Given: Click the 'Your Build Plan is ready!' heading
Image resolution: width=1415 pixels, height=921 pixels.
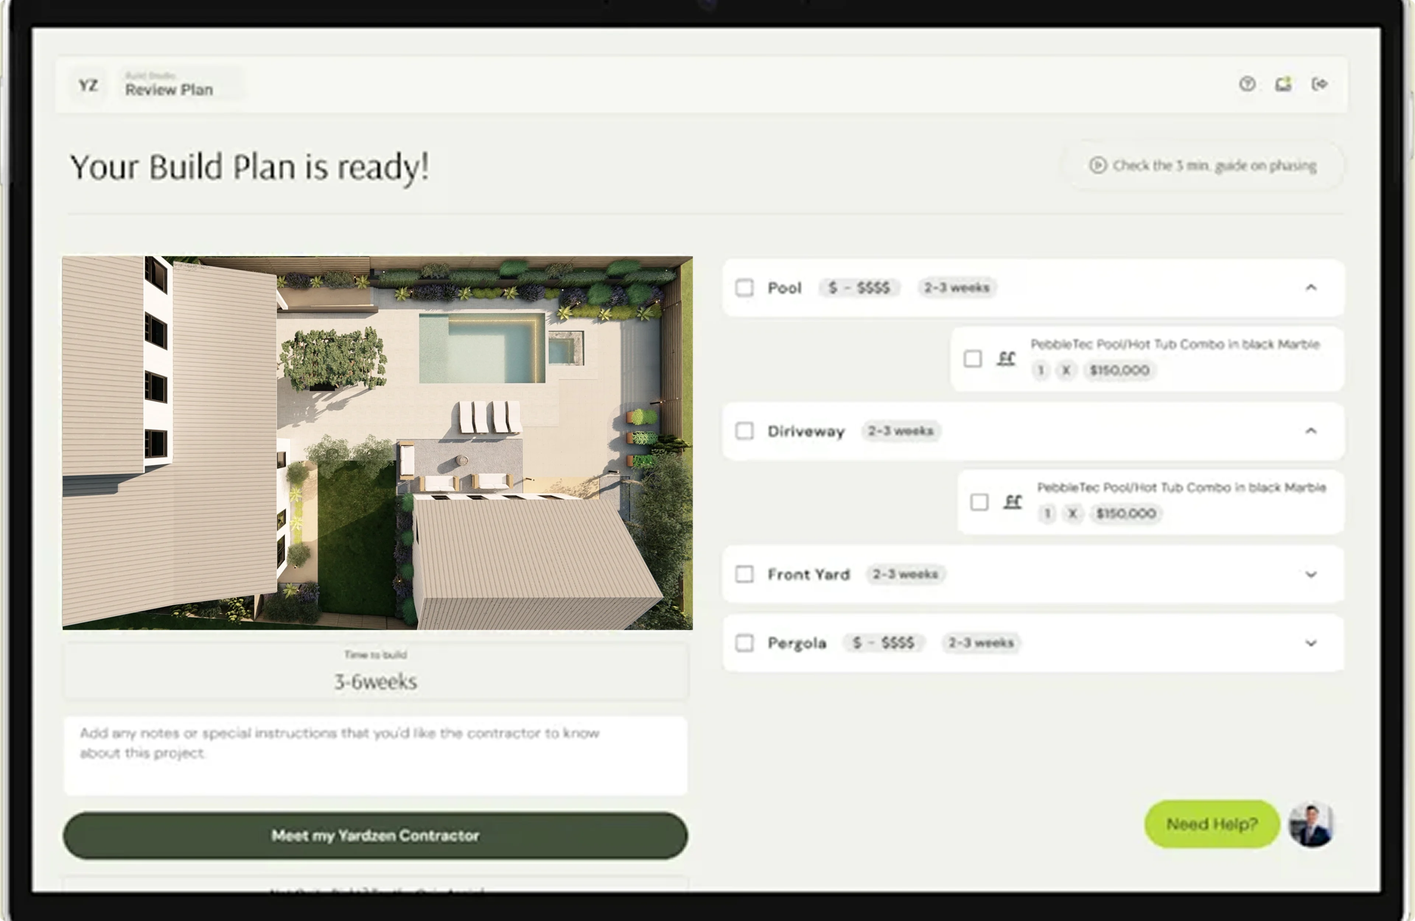Looking at the screenshot, I should pos(249,168).
